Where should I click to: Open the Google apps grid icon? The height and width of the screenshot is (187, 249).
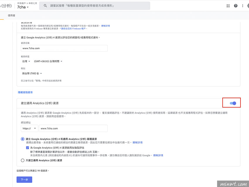tap(228, 6)
